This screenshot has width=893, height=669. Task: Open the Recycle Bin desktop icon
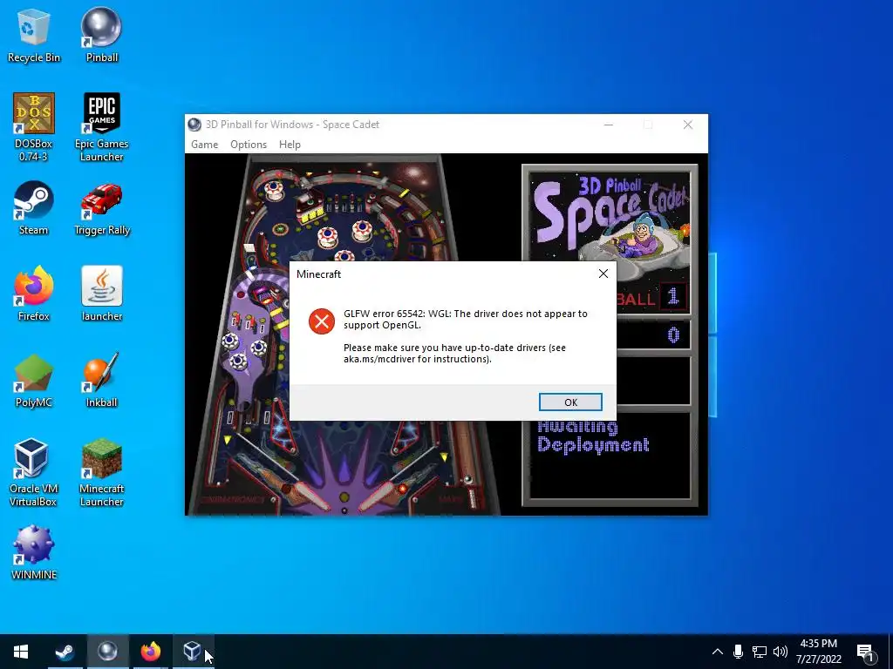[34, 35]
